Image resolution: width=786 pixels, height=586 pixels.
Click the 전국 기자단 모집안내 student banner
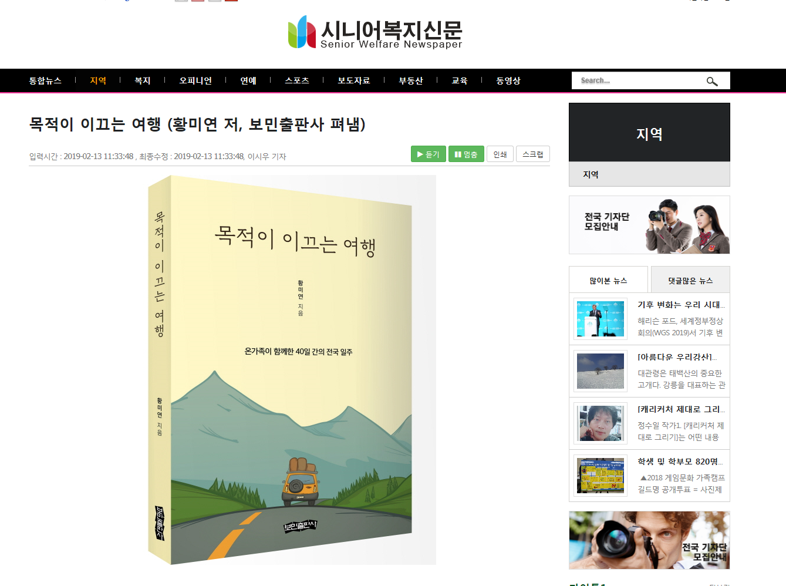click(x=649, y=225)
